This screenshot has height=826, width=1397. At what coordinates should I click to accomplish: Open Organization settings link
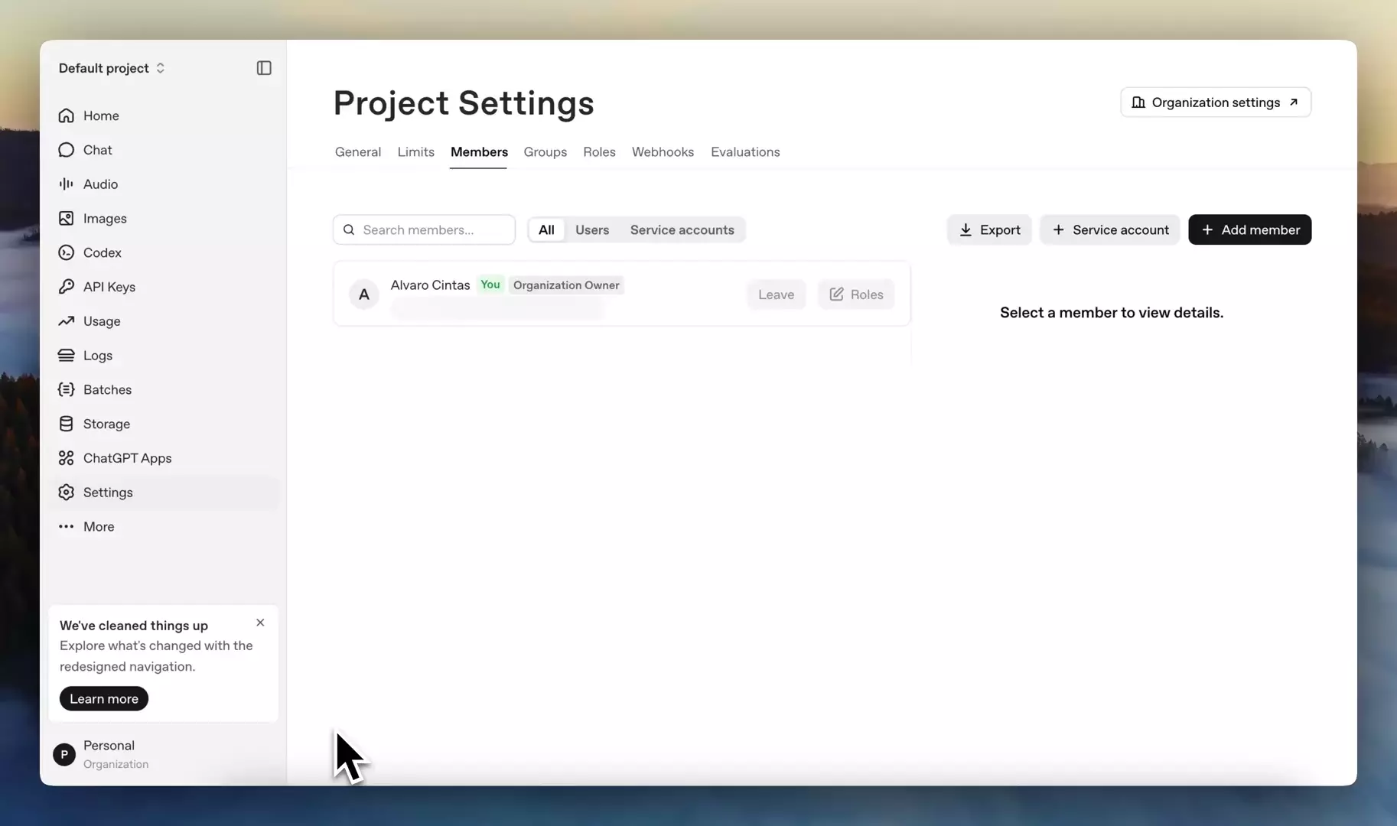pyautogui.click(x=1216, y=102)
